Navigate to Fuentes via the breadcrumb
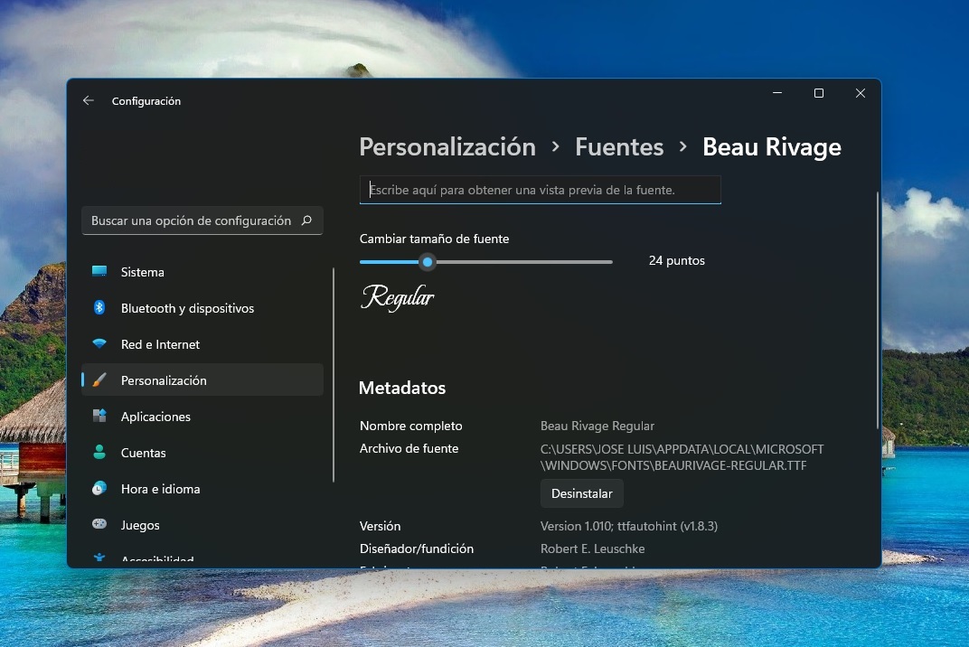This screenshot has height=647, width=969. coord(619,146)
